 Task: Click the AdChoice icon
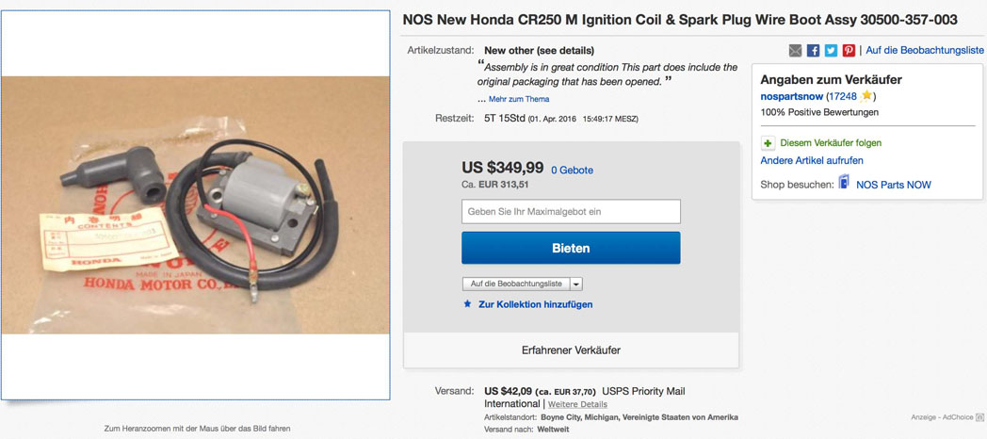pyautogui.click(x=979, y=416)
